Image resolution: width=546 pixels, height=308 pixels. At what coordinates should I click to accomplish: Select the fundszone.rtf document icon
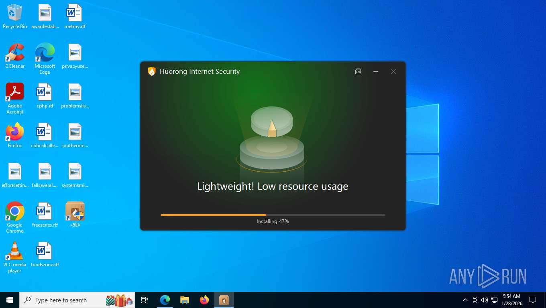pyautogui.click(x=45, y=255)
